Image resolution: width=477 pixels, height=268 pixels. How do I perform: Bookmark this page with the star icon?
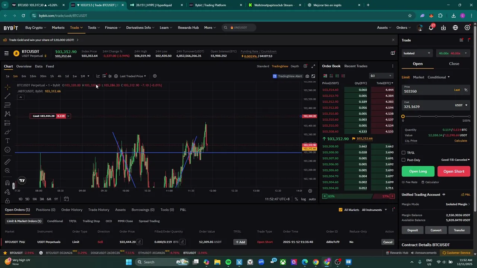(410, 16)
